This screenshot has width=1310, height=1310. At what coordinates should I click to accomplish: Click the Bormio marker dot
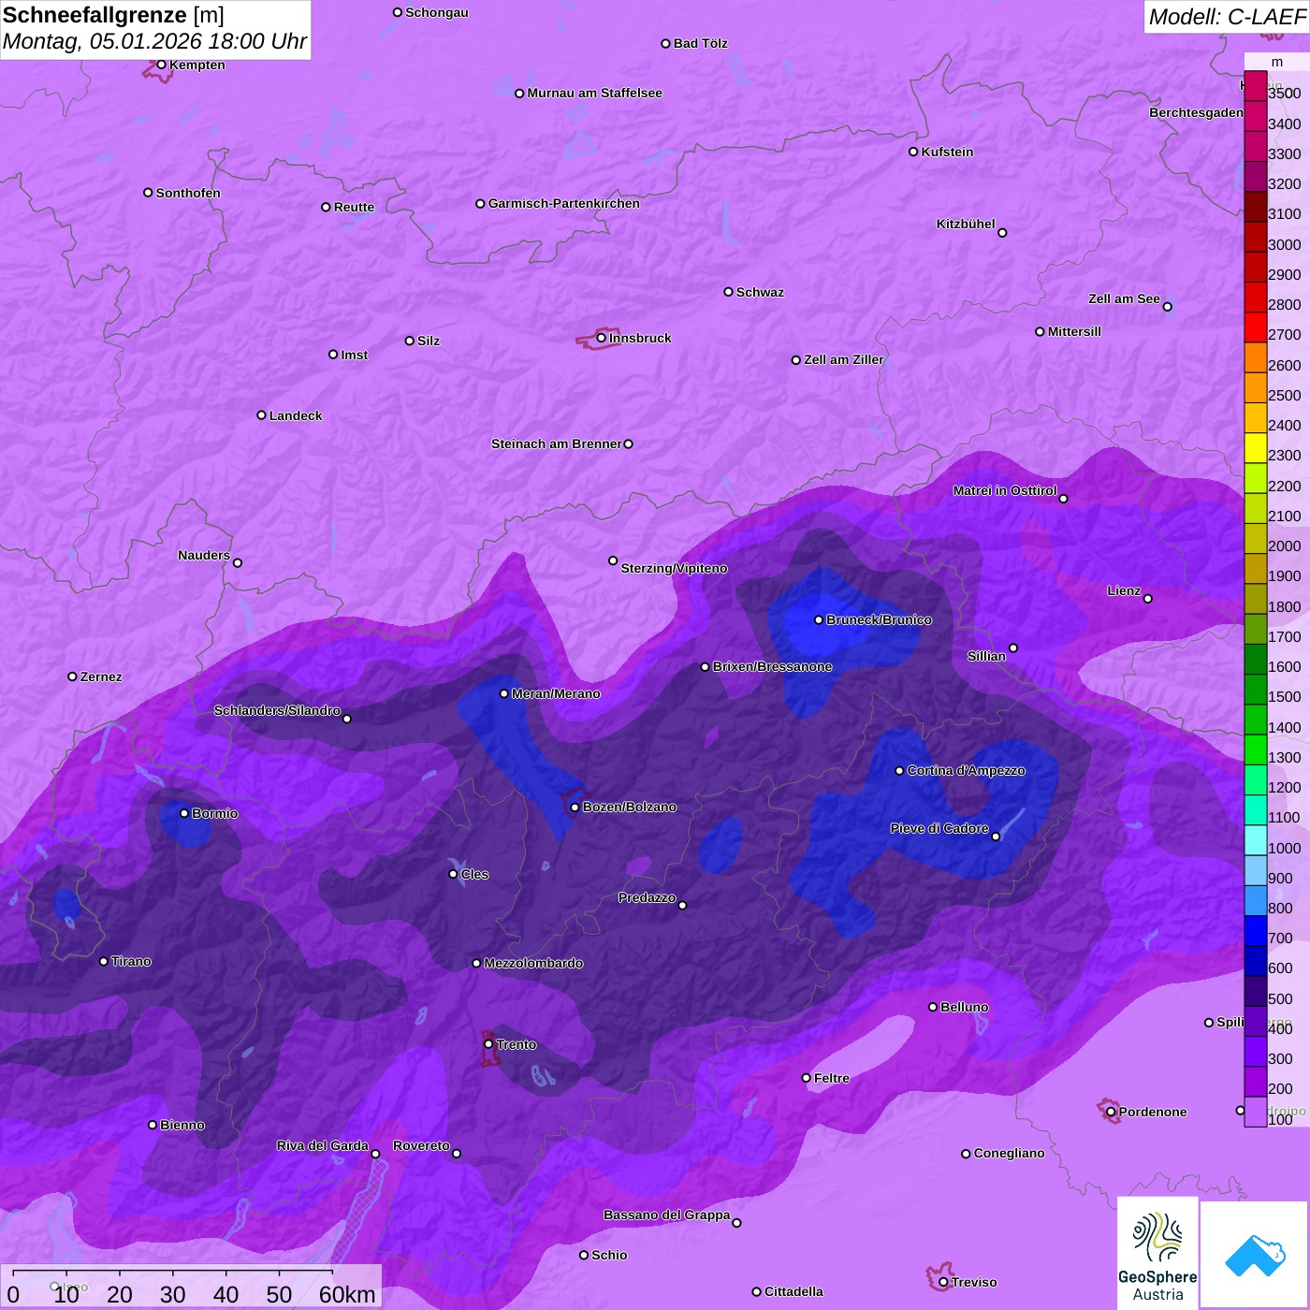[x=184, y=813]
